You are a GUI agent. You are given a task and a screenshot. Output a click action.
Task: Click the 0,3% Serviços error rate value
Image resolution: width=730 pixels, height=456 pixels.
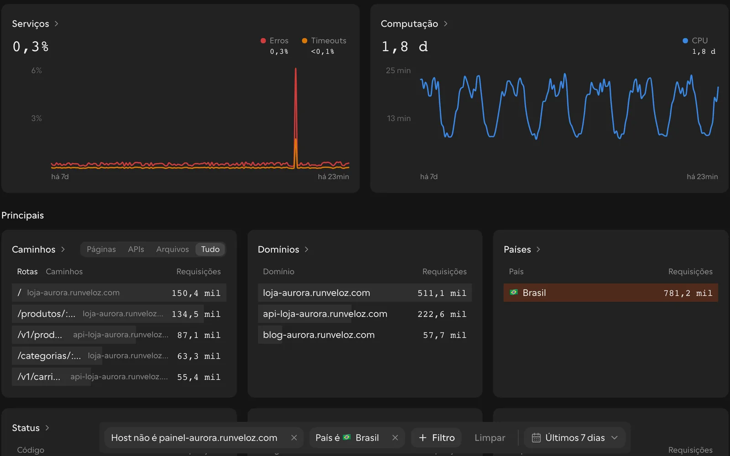click(31, 47)
